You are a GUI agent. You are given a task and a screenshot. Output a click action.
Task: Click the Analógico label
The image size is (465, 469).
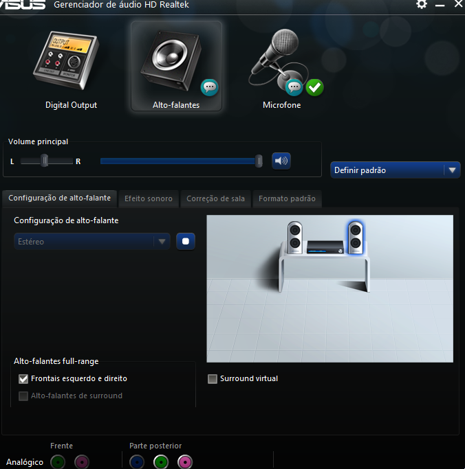click(x=25, y=462)
